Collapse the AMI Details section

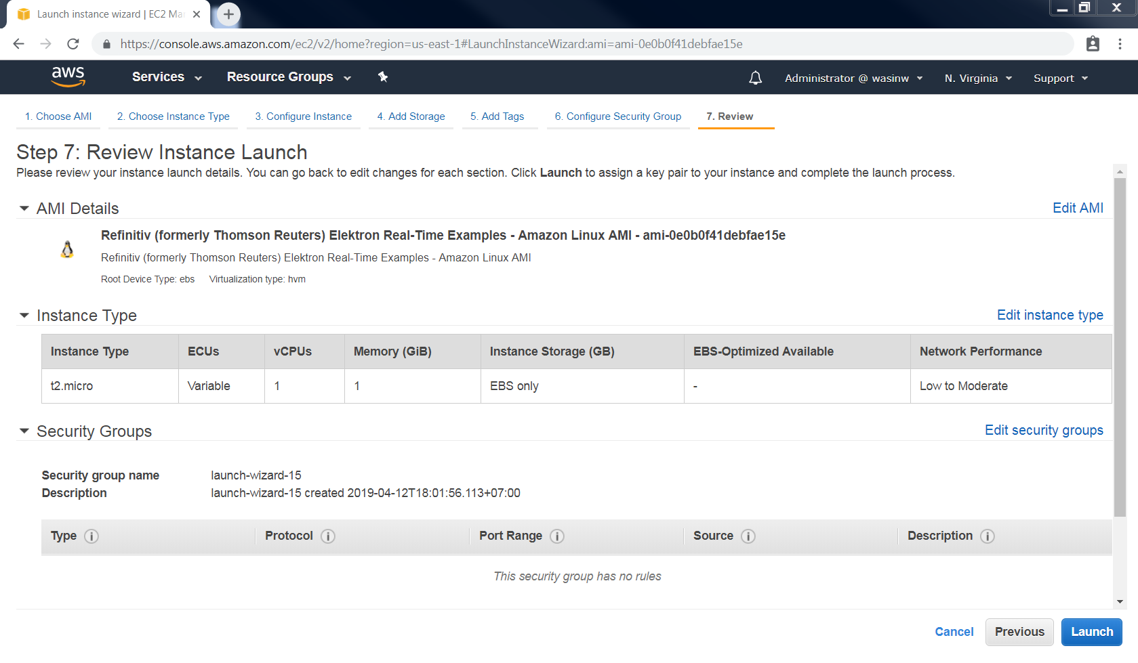[x=24, y=209]
